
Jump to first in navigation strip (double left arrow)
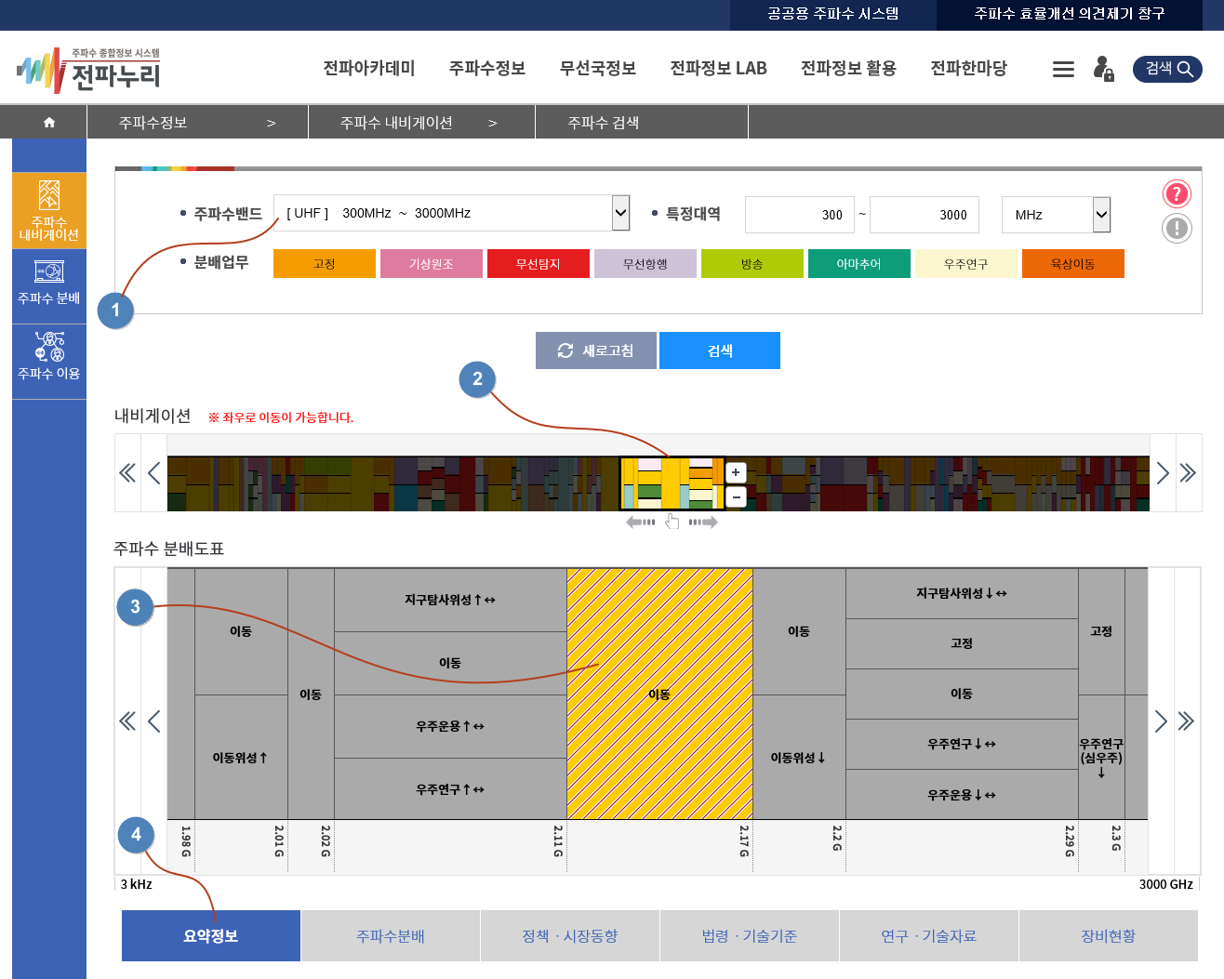coord(127,473)
